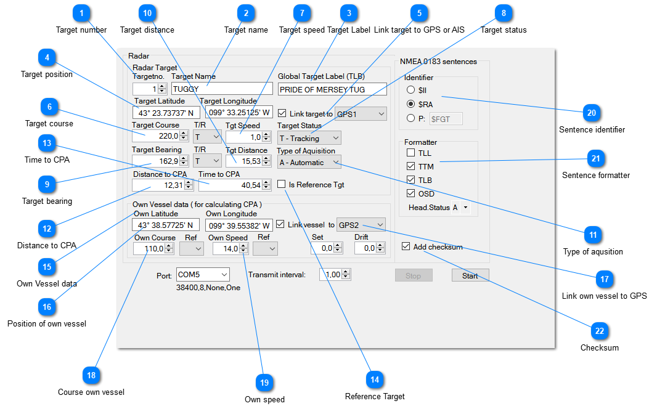Click callout badge 17 for Link own vessel
The image size is (657, 414).
click(x=604, y=279)
